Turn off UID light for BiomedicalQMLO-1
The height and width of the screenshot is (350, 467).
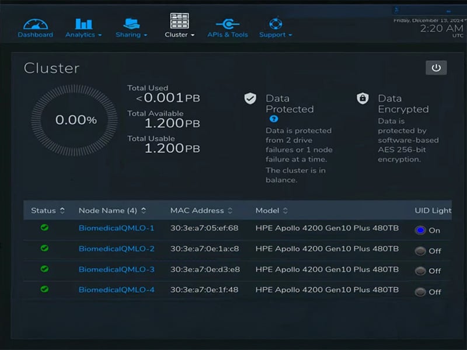(x=420, y=230)
